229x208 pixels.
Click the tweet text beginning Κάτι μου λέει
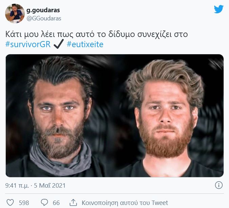click(96, 34)
